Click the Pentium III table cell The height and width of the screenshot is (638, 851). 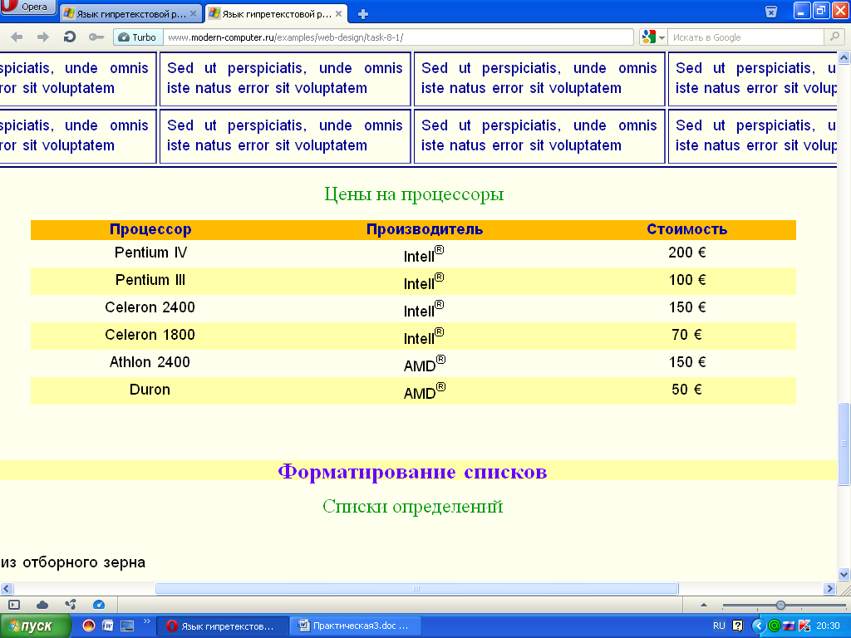tap(150, 281)
